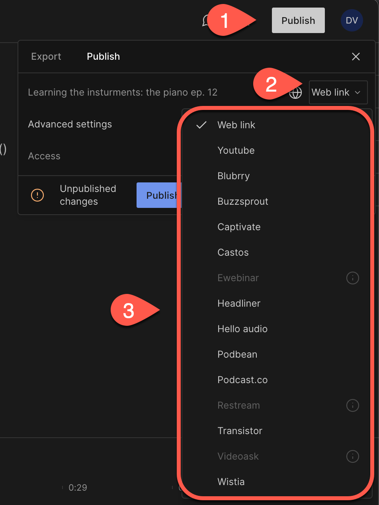Image resolution: width=379 pixels, height=505 pixels.
Task: Click the info icon next to Ewebinar
Action: tap(352, 278)
